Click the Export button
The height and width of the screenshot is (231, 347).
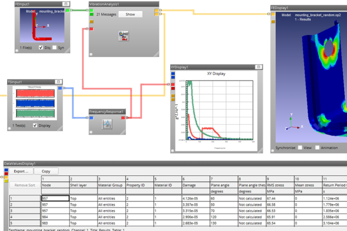coord(21,171)
